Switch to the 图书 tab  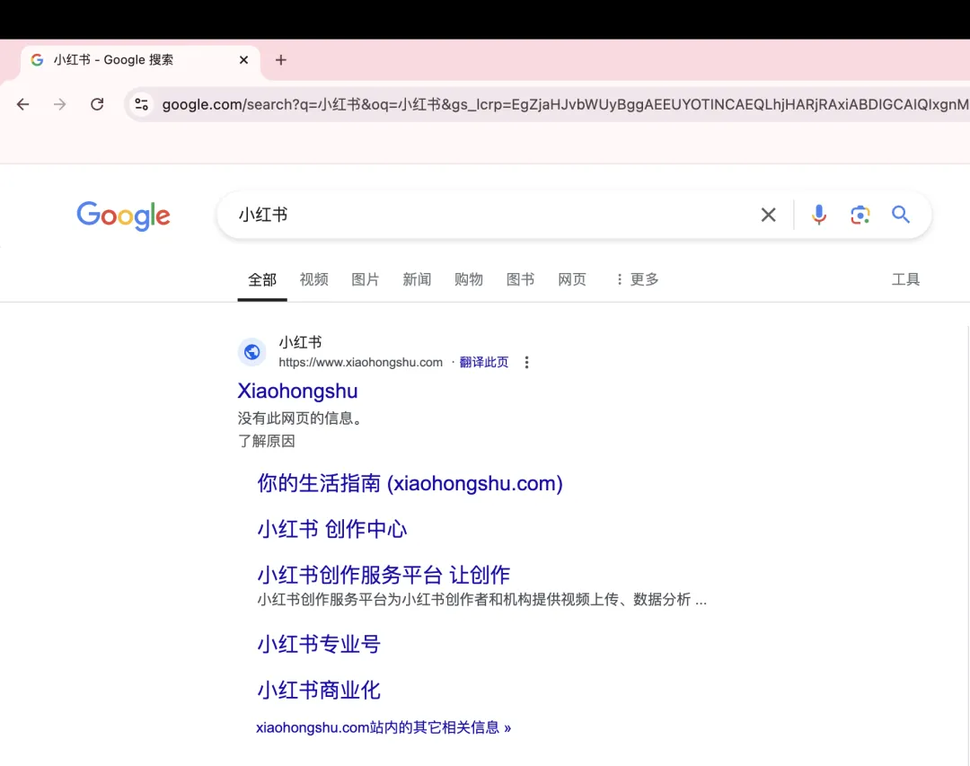point(520,279)
